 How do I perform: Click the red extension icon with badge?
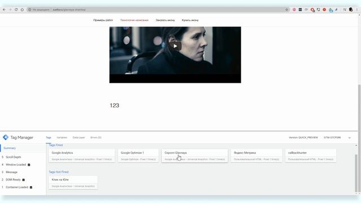point(312,10)
